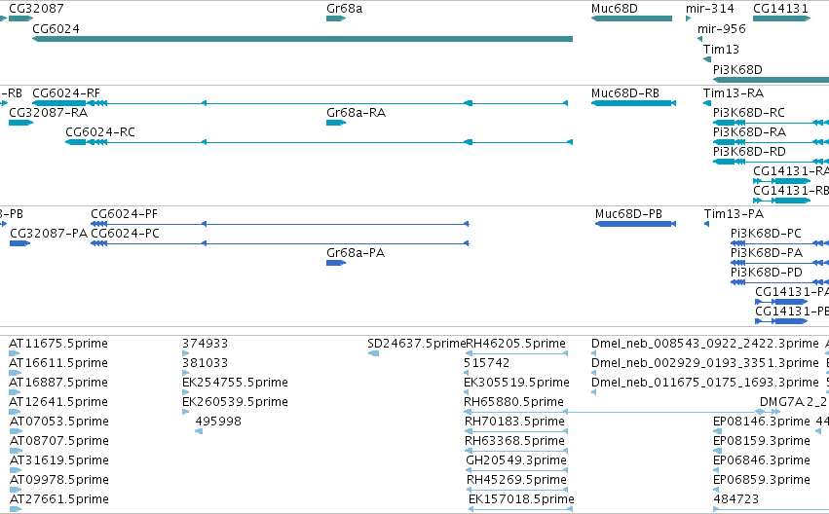Select the AT08707.5prime EST
The width and height of the screenshot is (829, 514).
16,451
